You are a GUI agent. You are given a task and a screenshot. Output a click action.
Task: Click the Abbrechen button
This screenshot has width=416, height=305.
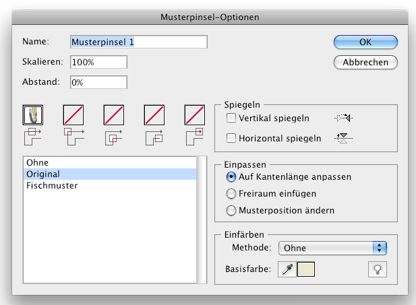point(365,62)
